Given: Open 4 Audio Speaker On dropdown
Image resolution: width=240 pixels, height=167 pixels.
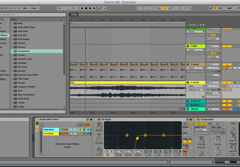Looking at the screenshot, I should tap(195, 90).
